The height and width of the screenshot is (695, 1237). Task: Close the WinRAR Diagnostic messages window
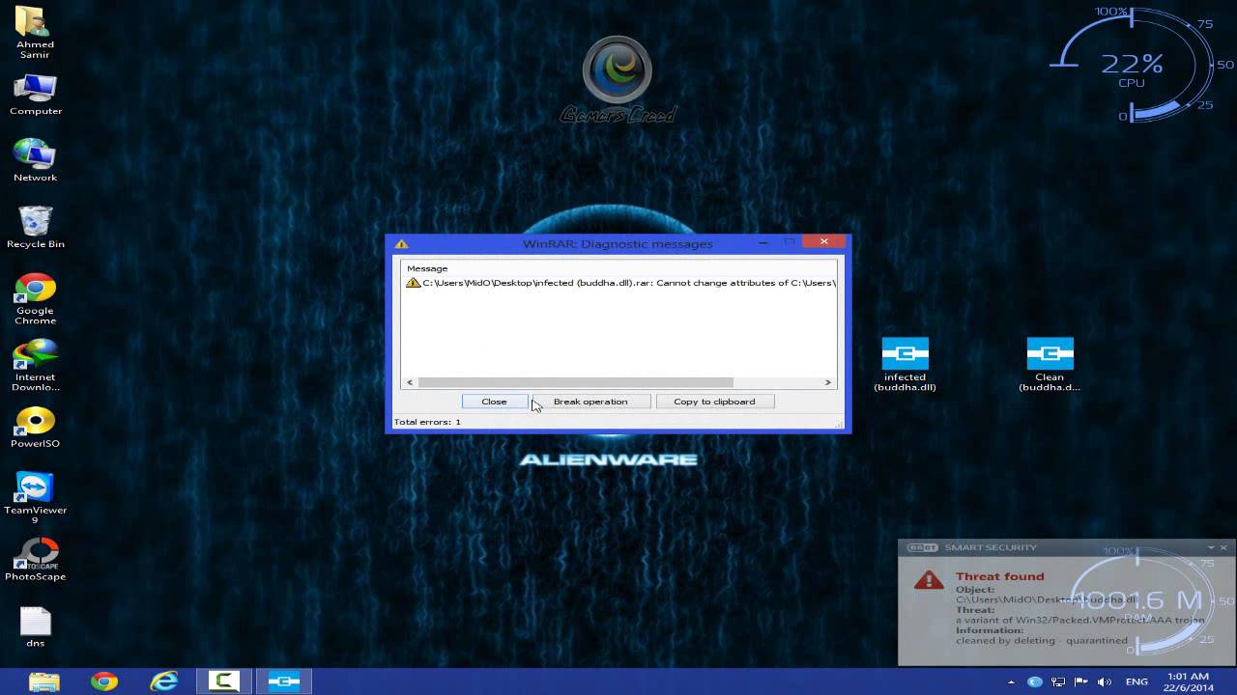click(823, 241)
